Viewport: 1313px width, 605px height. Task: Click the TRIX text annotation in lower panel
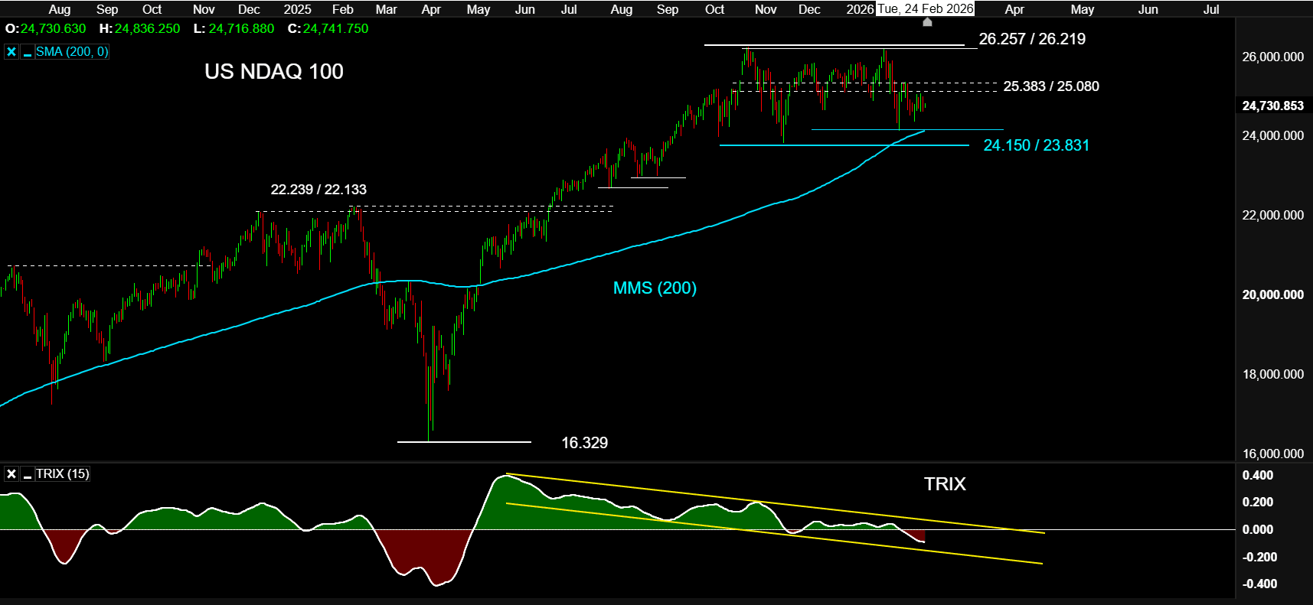(x=944, y=484)
